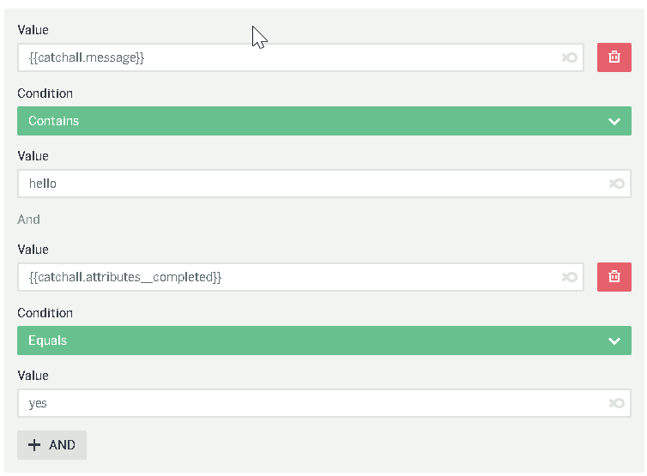Open variable picker in the yes field
Screen dimensions: 647x476
(x=617, y=403)
